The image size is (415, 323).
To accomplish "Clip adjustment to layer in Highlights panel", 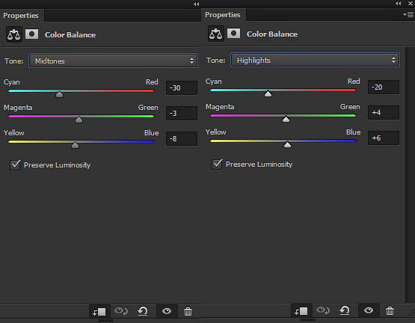I will tap(301, 310).
